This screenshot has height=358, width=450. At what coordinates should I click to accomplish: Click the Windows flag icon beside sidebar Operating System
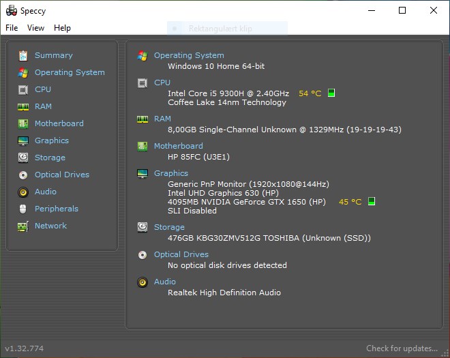click(23, 73)
